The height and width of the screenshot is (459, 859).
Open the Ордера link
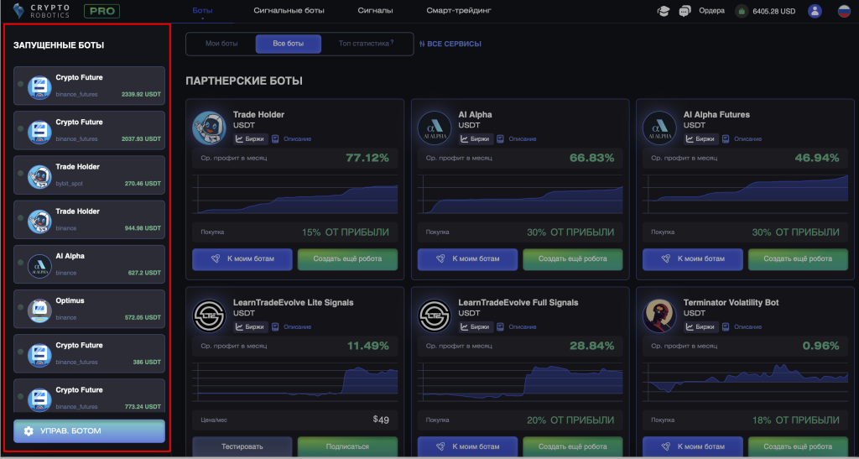(711, 11)
